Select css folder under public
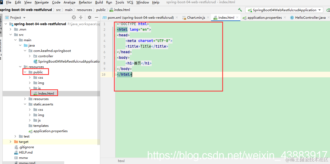The height and width of the screenshot is (164, 330). coord(40,78)
